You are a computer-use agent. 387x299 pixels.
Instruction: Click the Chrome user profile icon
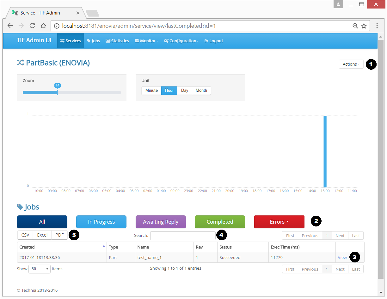[338, 4]
